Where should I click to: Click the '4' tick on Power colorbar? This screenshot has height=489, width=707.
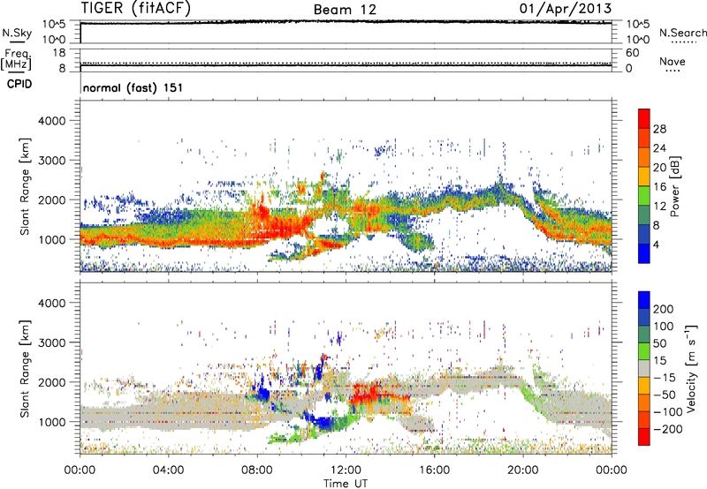656,244
